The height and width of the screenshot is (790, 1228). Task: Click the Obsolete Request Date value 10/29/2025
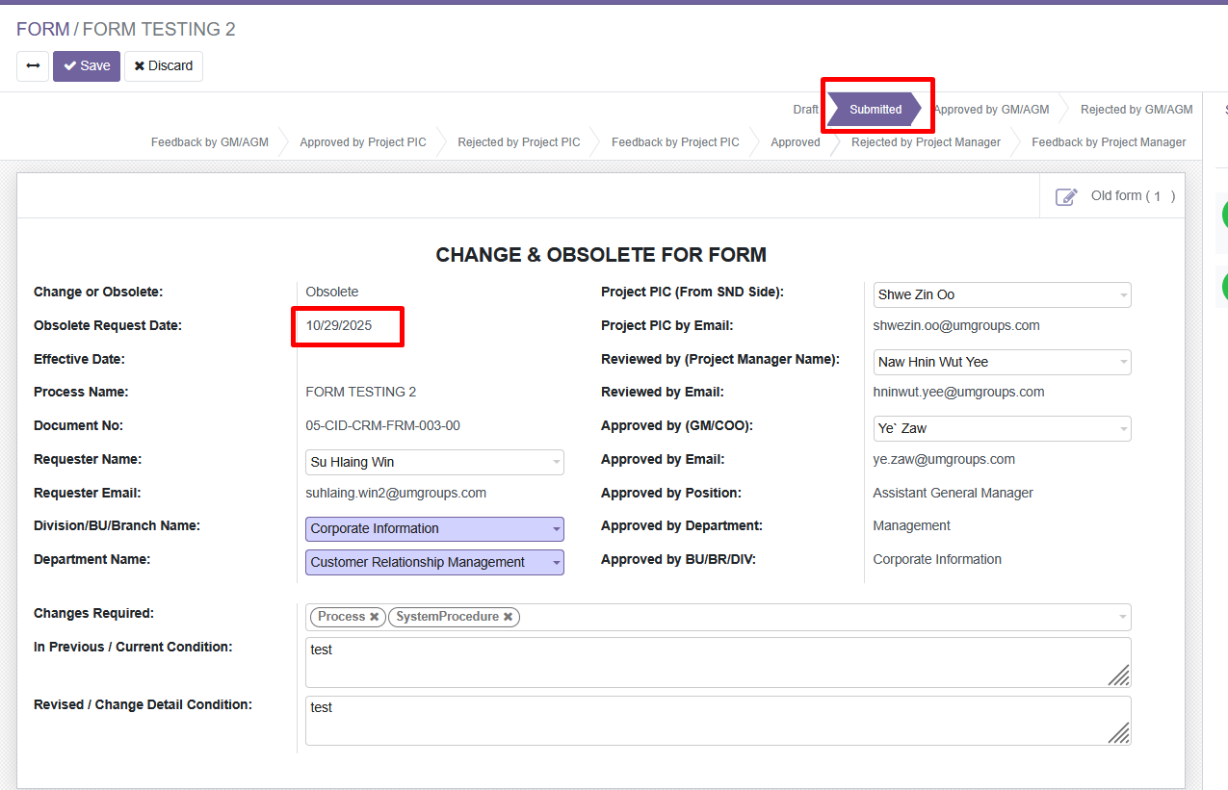339,325
